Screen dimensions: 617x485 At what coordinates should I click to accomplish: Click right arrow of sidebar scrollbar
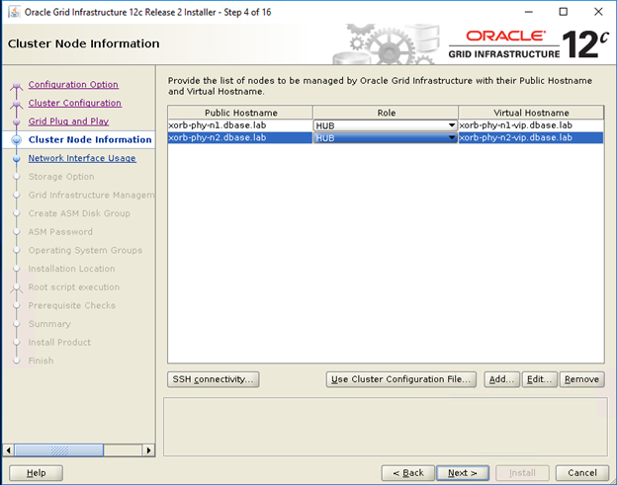point(148,450)
